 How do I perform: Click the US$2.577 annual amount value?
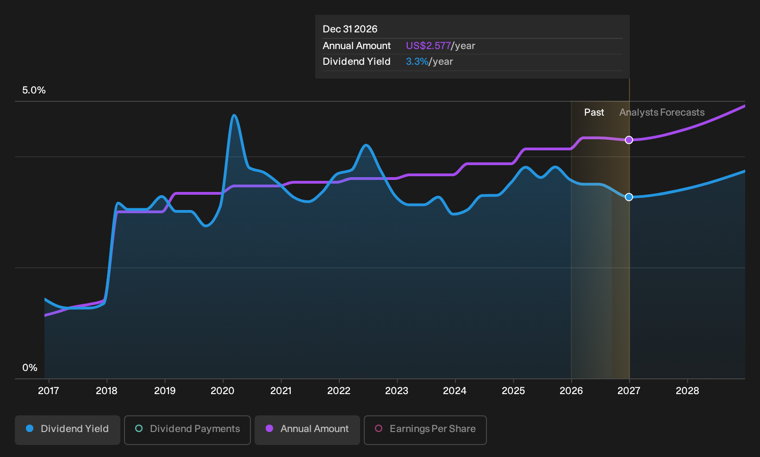428,46
